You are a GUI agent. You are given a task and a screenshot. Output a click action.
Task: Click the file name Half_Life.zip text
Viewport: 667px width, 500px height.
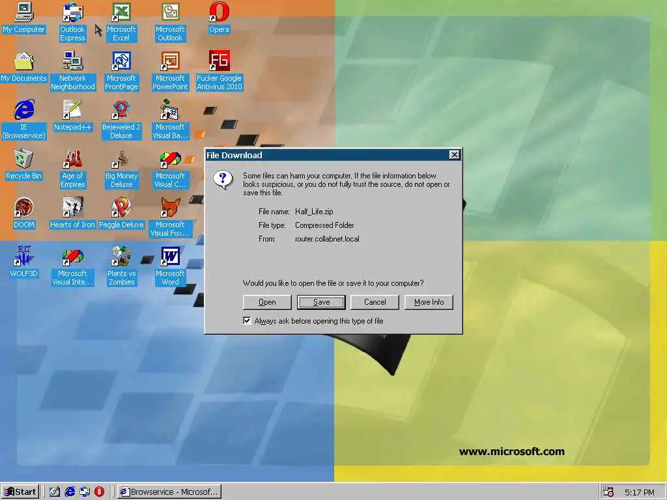(314, 212)
